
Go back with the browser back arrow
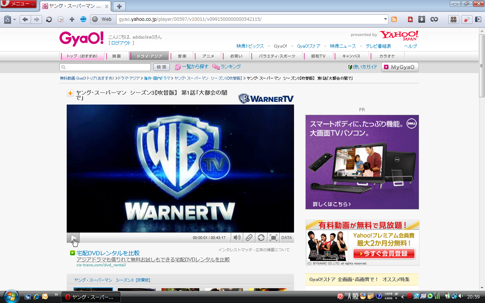[25, 19]
